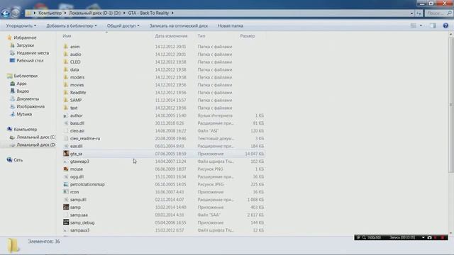
Task: Select the cleo.asi file name
Action: tap(77, 130)
